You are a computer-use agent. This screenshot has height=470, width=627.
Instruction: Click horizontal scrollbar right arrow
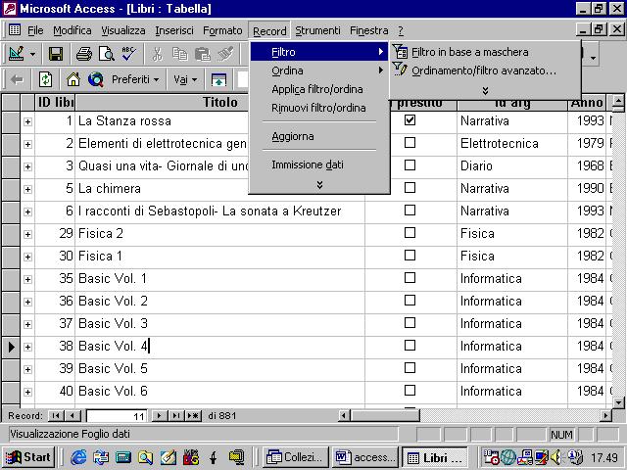606,415
